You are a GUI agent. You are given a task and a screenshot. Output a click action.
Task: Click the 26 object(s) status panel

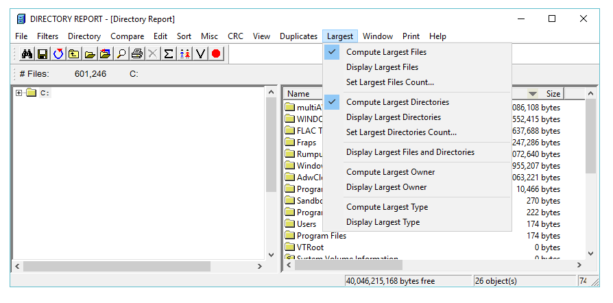coord(525,281)
